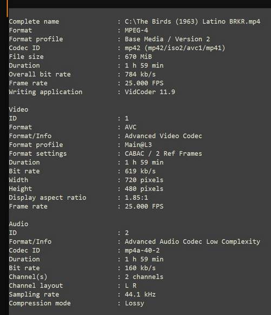Click the Overall bit rate 784 kb/s value
Image resolution: width=271 pixels, height=315 pixels.
140,74
